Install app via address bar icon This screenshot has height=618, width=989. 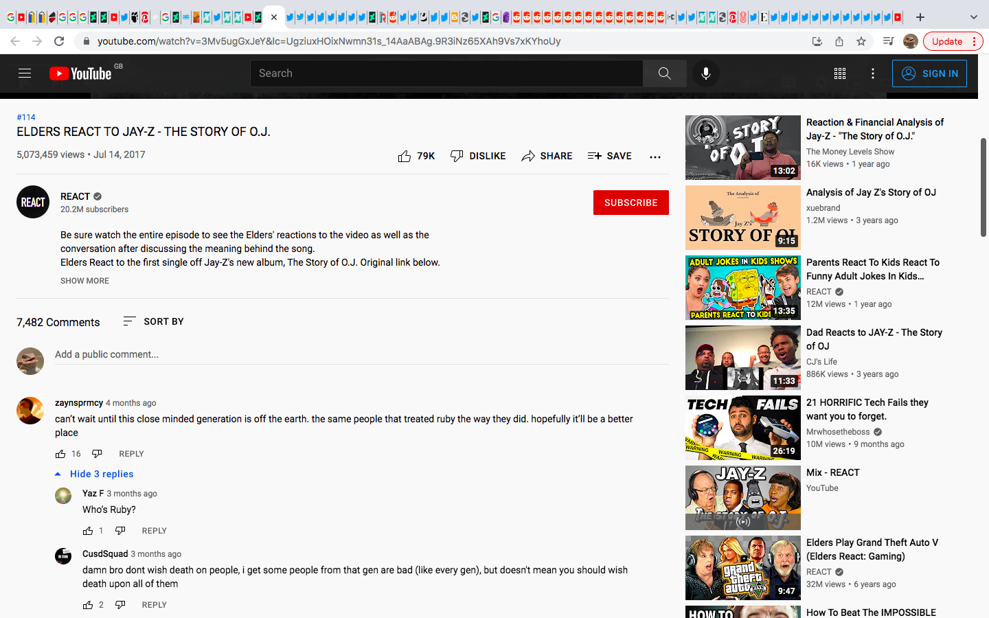tap(817, 41)
